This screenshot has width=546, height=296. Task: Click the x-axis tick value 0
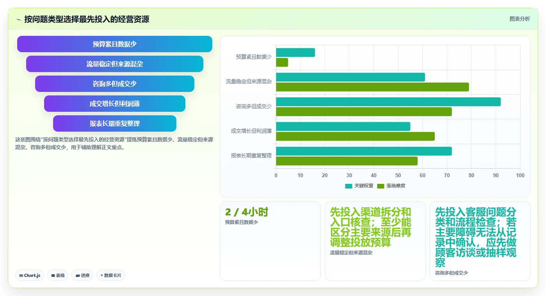276,176
